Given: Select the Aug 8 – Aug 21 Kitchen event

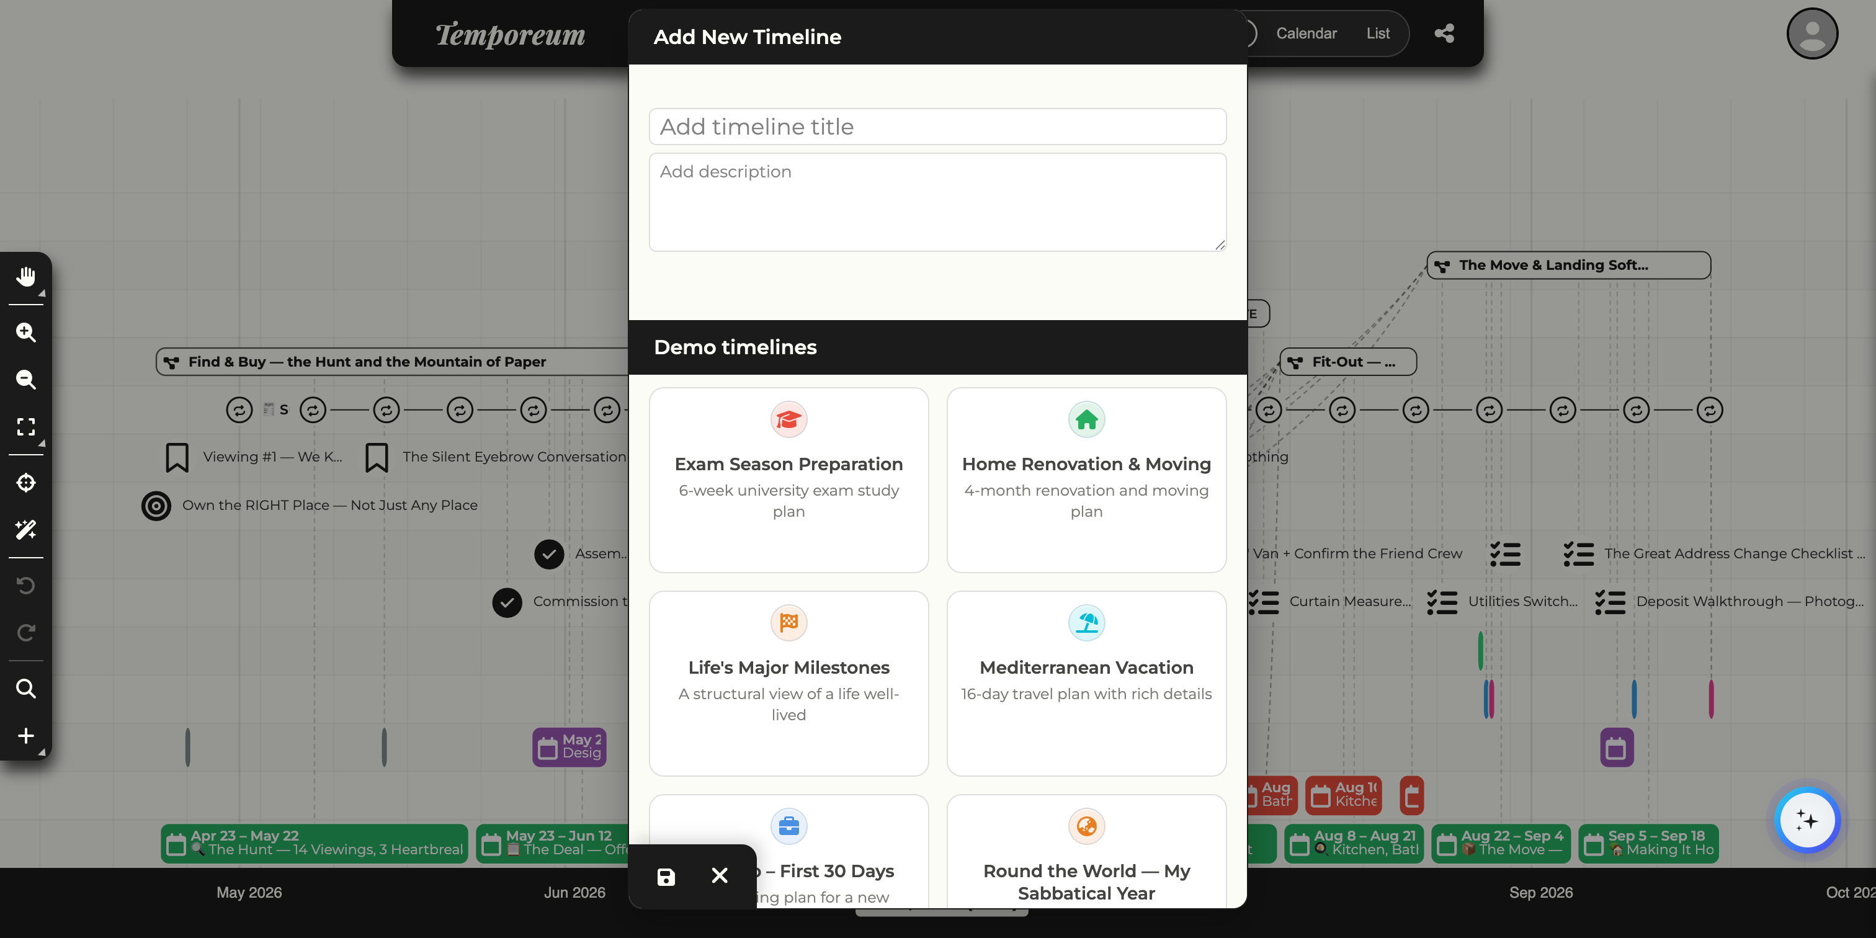Looking at the screenshot, I should [x=1354, y=843].
